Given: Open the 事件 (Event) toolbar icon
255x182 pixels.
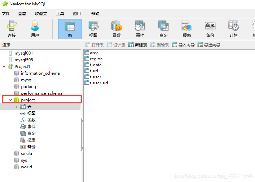Looking at the screenshot, I should (140, 29).
